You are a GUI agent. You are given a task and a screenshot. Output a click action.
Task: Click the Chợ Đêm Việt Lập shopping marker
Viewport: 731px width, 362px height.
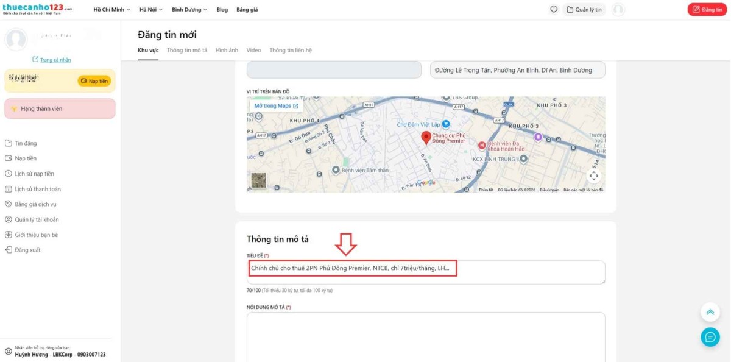click(446, 124)
